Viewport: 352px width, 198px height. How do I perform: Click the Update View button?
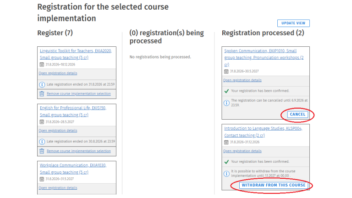[293, 23]
